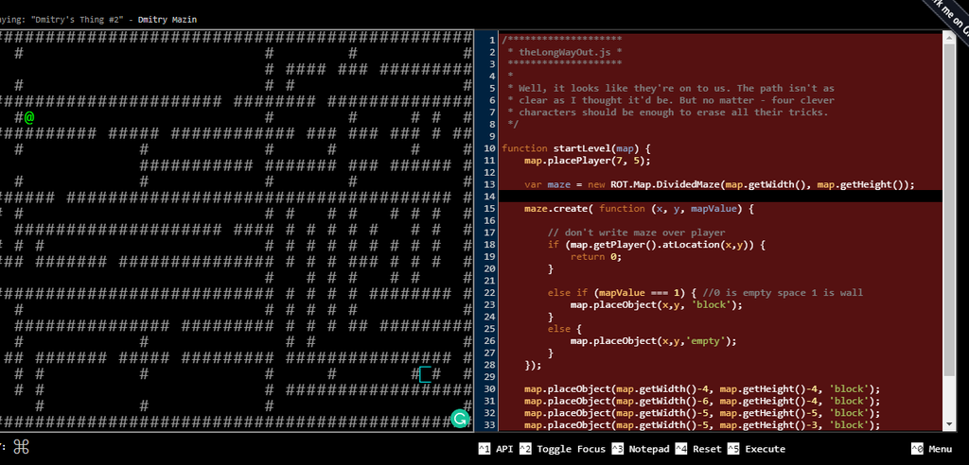Click the ^2 shortcut badge beside Toggle Focus
The height and width of the screenshot is (465, 969).
[x=525, y=449]
